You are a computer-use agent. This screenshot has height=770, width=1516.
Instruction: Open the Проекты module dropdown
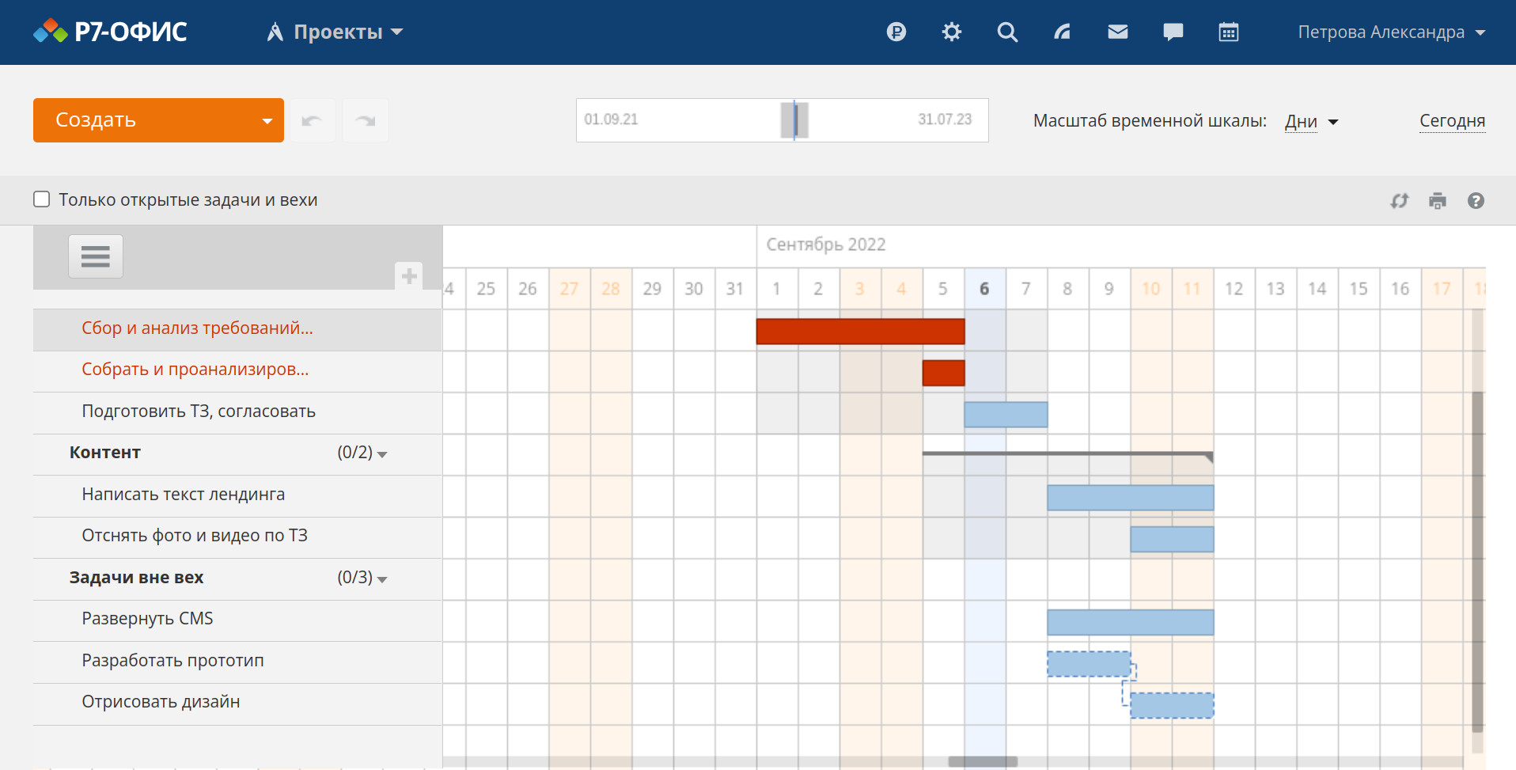(335, 32)
